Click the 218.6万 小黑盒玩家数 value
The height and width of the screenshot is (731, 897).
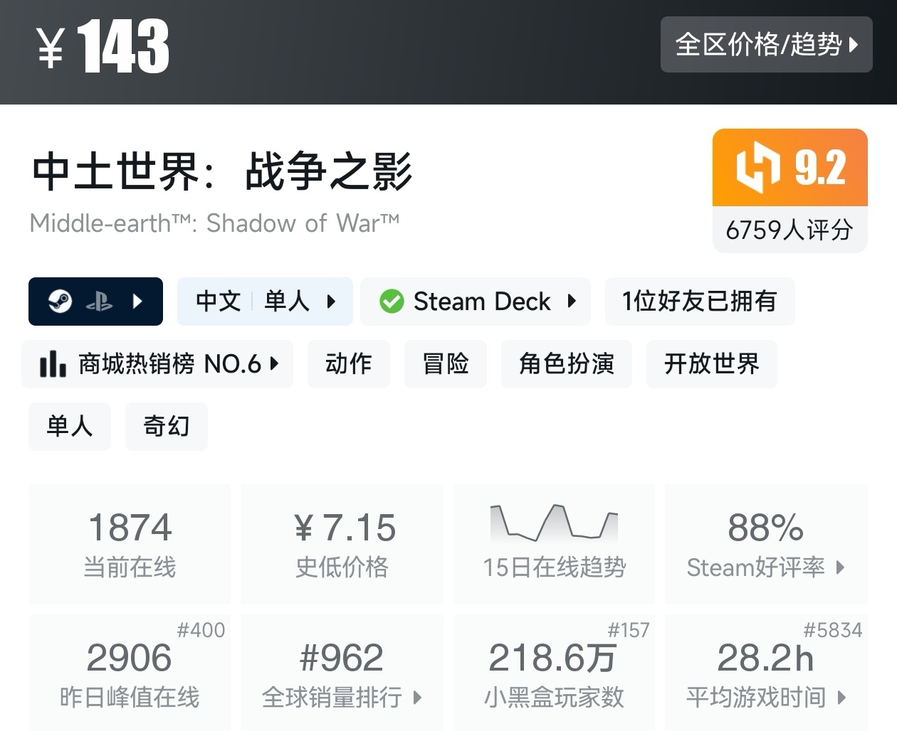coord(552,658)
